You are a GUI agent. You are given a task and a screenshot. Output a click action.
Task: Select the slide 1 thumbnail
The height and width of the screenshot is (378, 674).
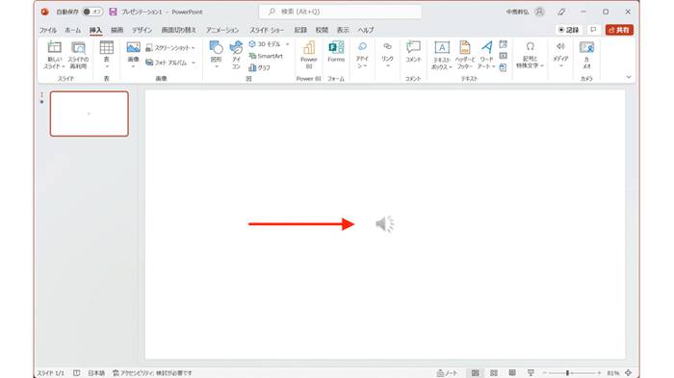[89, 113]
